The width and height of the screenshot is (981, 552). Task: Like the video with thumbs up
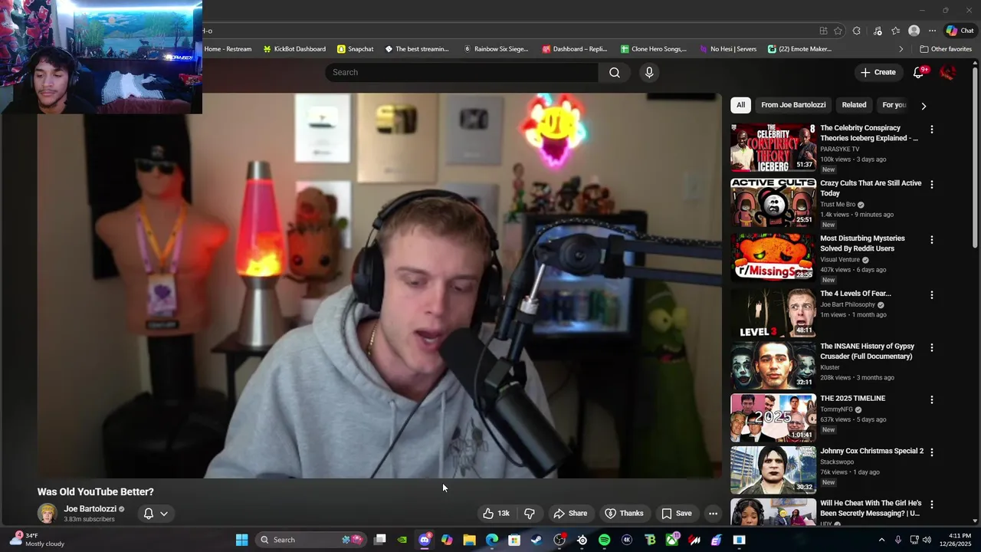coord(496,514)
